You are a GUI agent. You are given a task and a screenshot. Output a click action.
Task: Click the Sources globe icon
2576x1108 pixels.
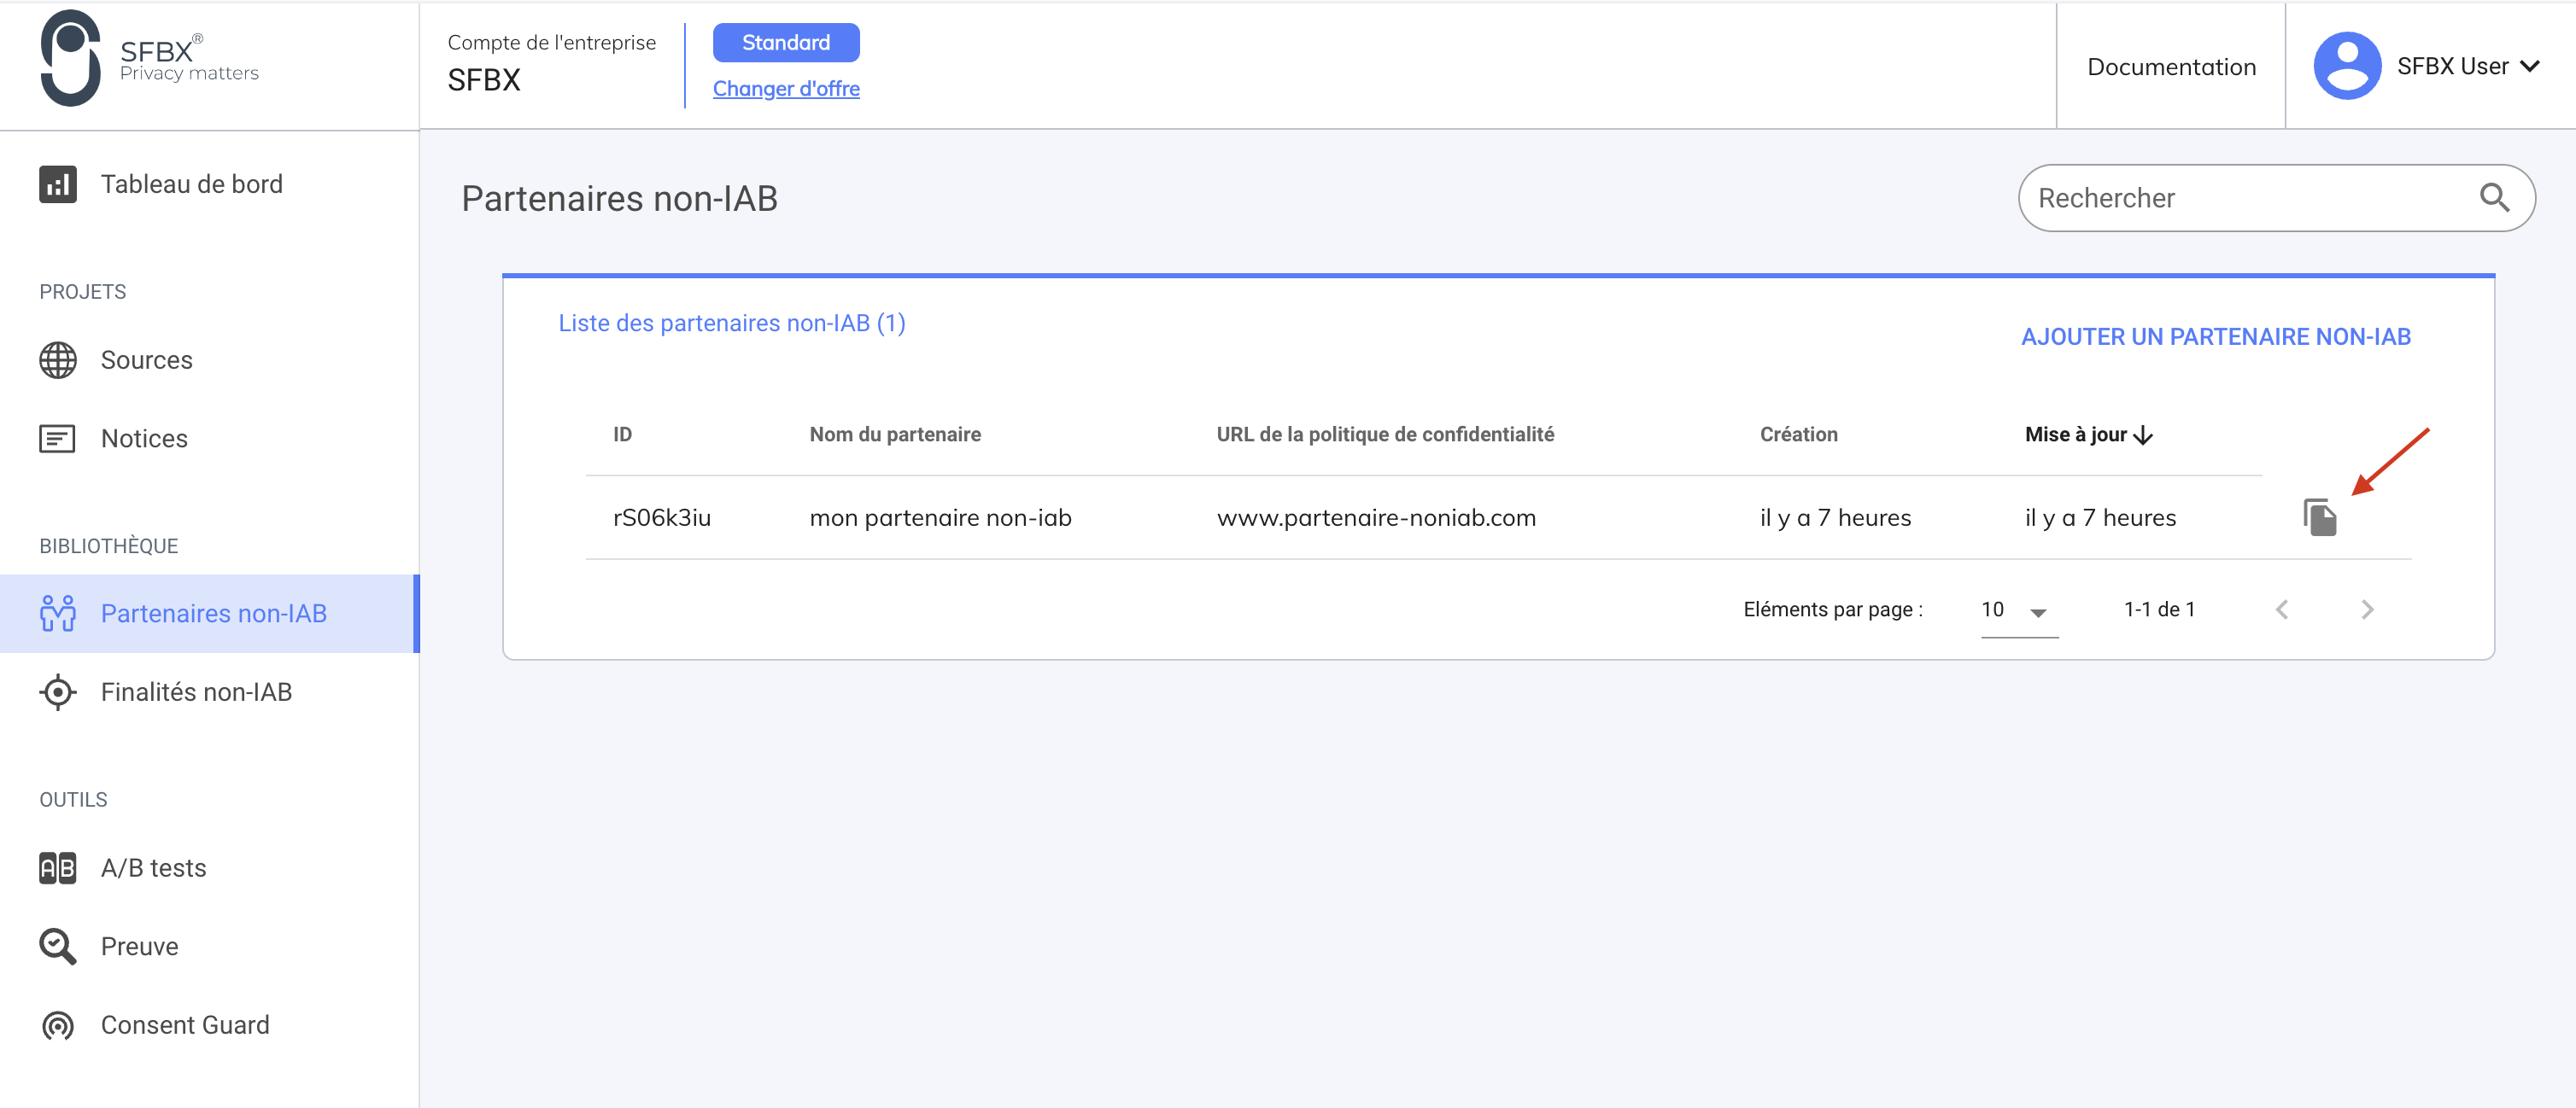pyautogui.click(x=57, y=359)
